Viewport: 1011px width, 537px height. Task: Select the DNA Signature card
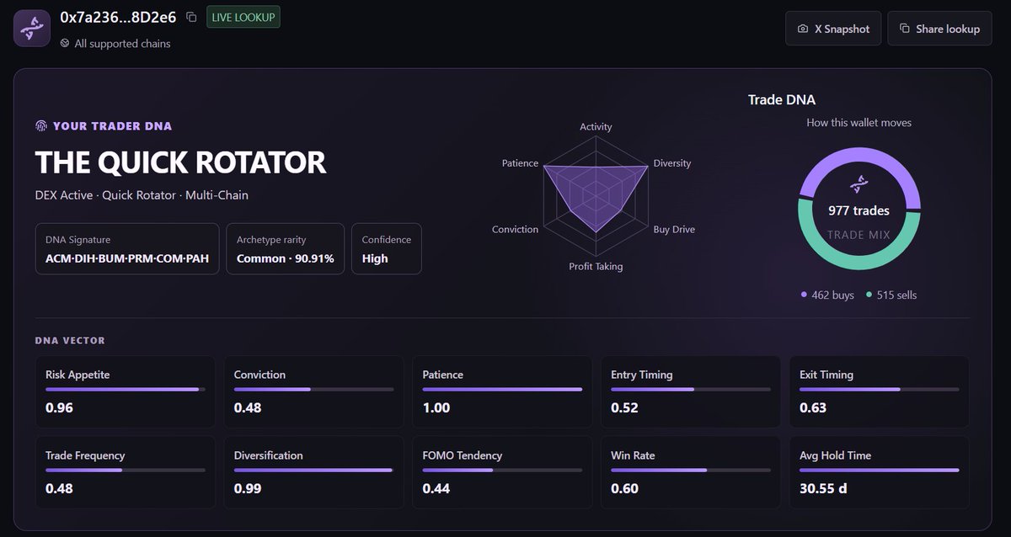pos(127,249)
